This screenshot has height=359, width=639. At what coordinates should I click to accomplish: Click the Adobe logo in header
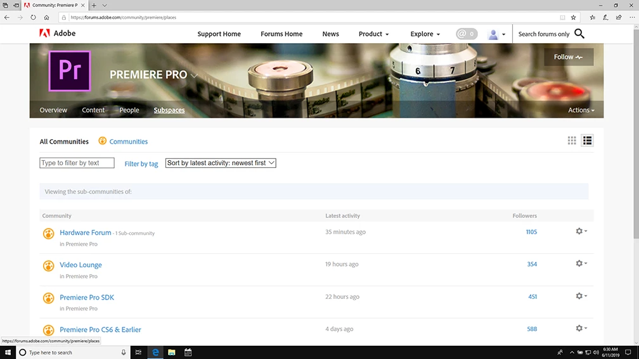(x=57, y=34)
